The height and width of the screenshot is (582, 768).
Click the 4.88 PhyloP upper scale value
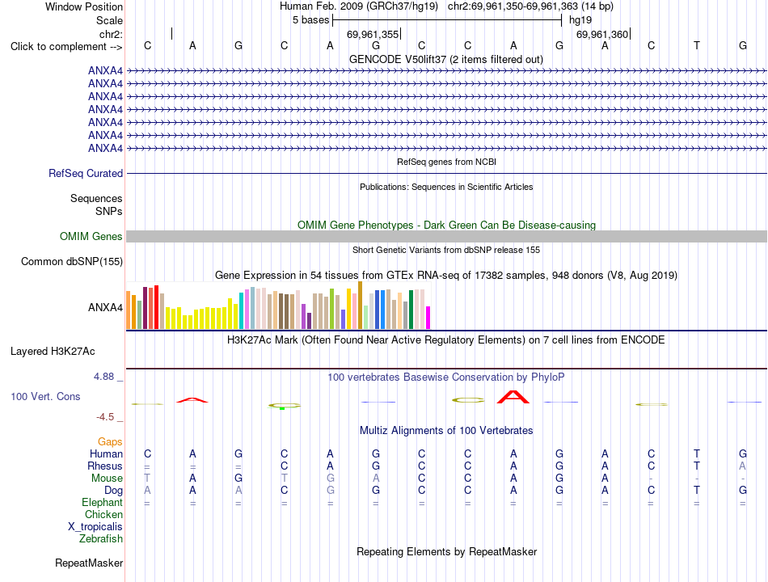tap(103, 377)
